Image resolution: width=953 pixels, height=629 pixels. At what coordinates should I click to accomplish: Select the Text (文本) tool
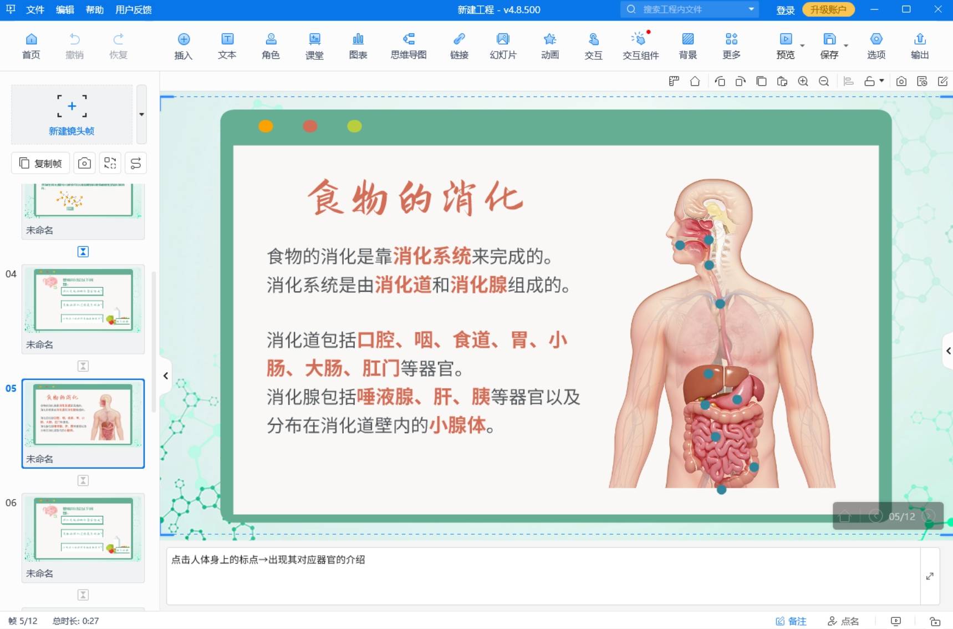tap(227, 45)
